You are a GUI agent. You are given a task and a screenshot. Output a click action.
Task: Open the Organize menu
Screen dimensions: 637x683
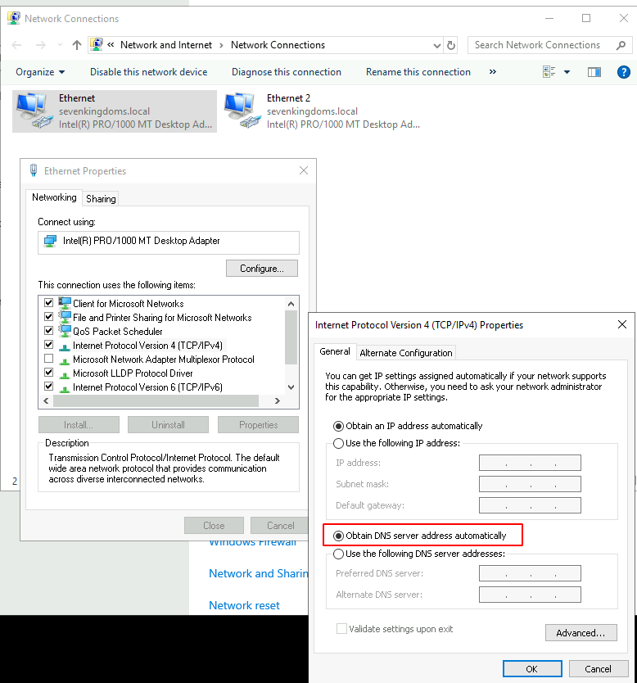[x=40, y=72]
